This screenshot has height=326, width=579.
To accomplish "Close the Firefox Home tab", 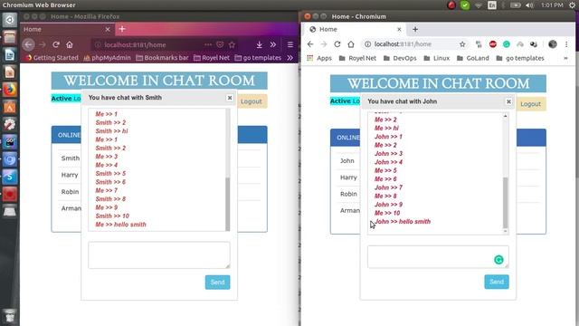I will pyautogui.click(x=108, y=29).
